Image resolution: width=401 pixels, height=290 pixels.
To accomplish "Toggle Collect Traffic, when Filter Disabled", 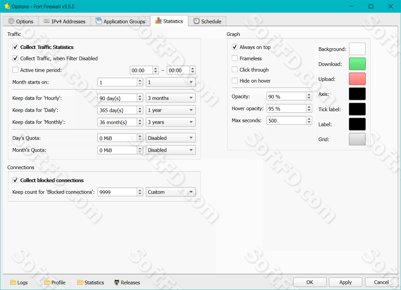I will (x=15, y=58).
